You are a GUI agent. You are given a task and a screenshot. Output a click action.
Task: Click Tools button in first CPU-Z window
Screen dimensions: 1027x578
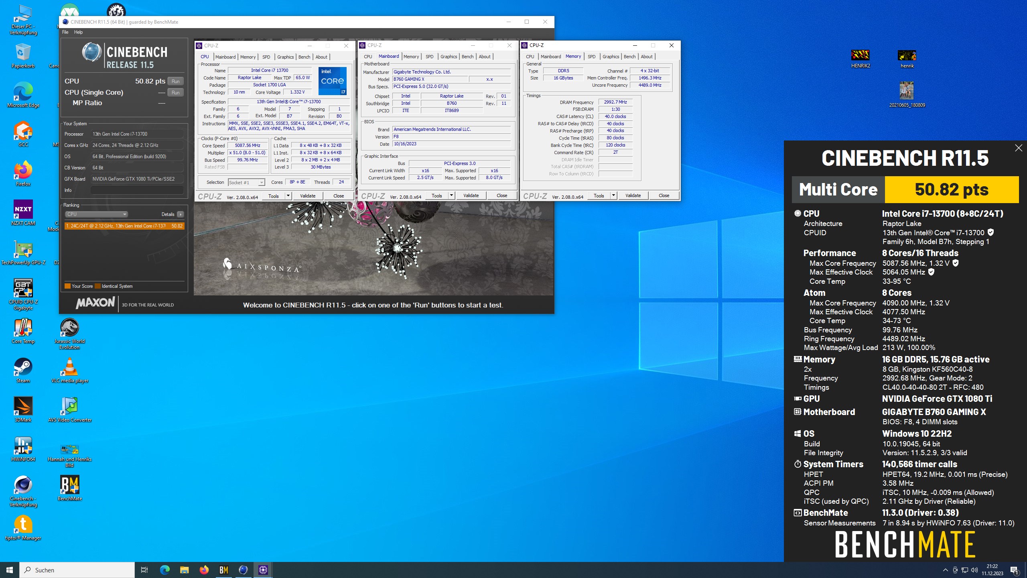click(274, 196)
